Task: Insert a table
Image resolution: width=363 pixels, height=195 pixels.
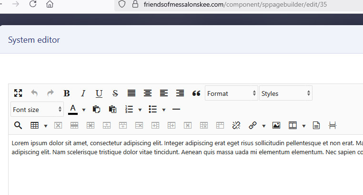Action: (x=34, y=125)
